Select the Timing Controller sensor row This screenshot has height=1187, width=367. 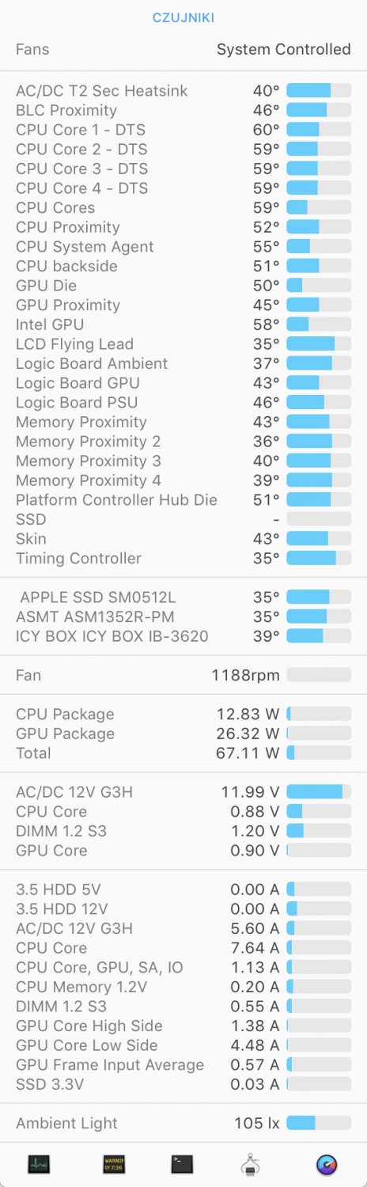tap(183, 558)
